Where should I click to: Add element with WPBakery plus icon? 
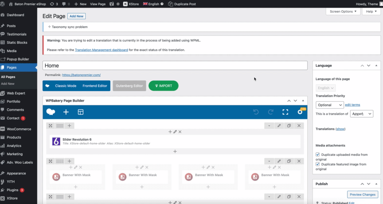[66, 112]
